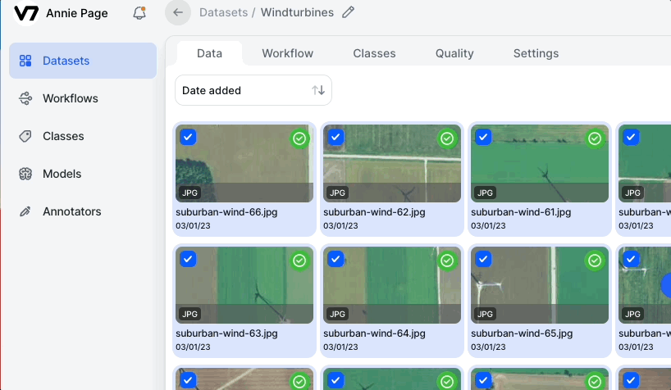The width and height of the screenshot is (671, 390).
Task: Uncheck suburban-wind-64.jpg checkbox
Action: tap(336, 259)
